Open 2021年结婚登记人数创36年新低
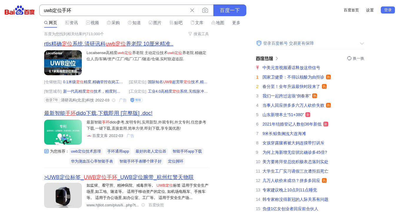This screenshot has height=214, width=402. (292, 124)
